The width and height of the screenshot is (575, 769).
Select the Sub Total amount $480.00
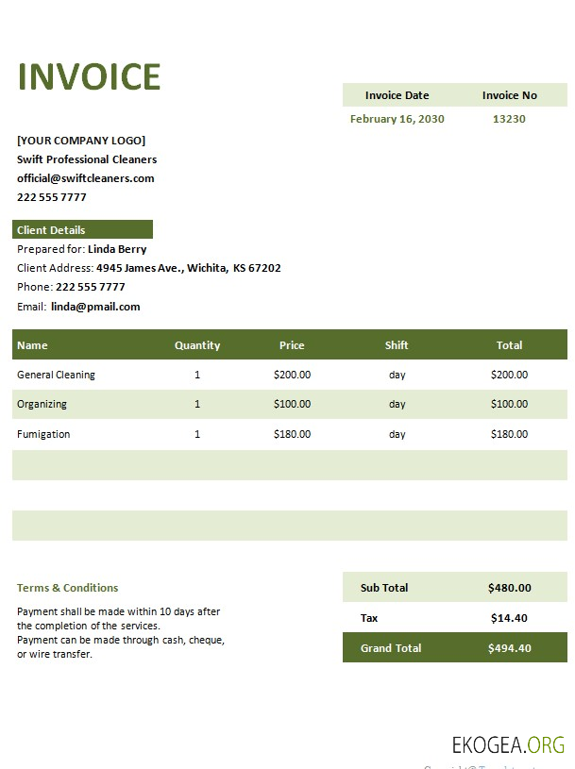coord(509,588)
